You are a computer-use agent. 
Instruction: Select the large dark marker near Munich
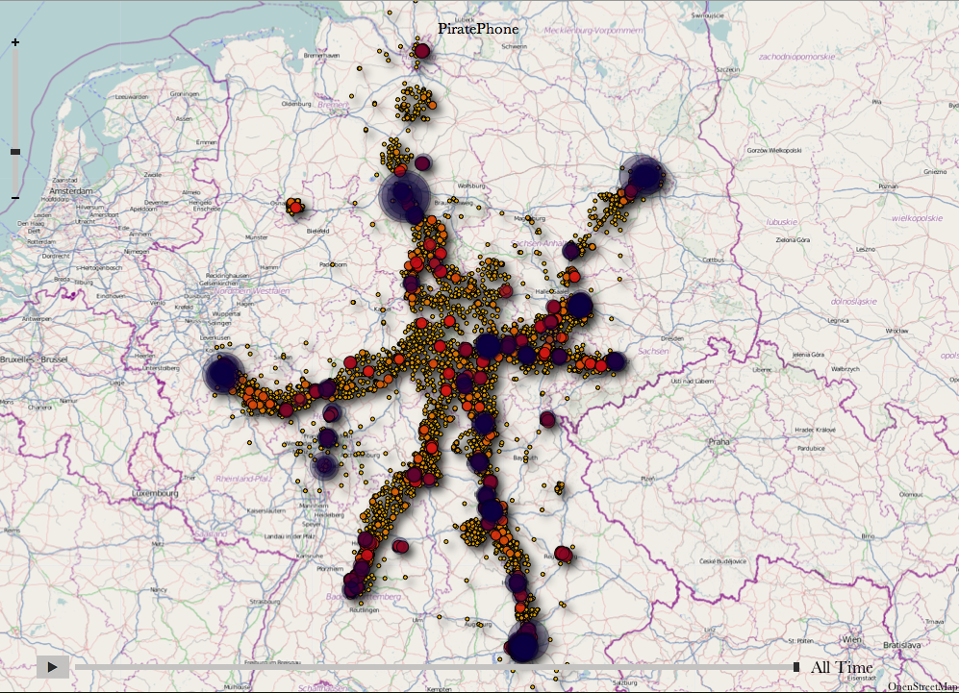point(525,644)
